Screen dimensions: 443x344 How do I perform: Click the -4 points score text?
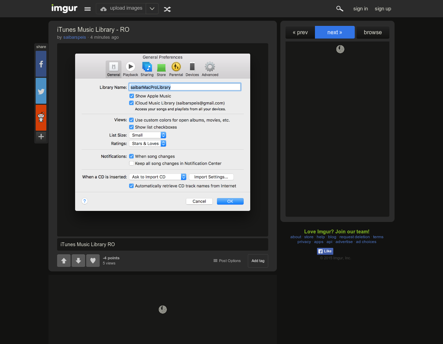point(111,258)
